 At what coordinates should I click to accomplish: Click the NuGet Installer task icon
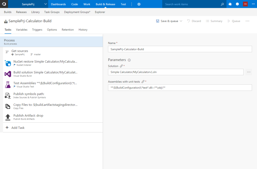(8, 63)
